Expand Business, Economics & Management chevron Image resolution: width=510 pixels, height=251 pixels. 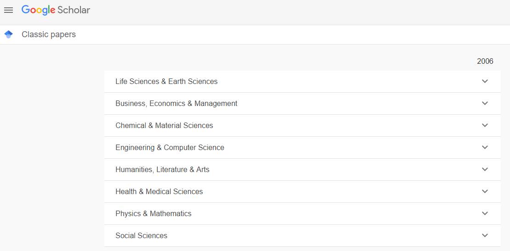coord(485,103)
